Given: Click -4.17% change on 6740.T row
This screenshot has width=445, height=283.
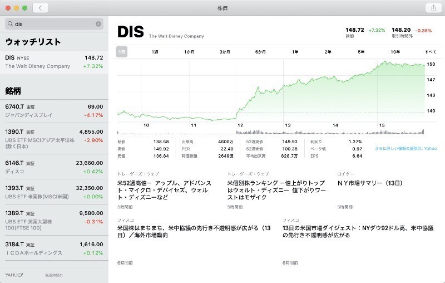Looking at the screenshot, I should 93,115.
